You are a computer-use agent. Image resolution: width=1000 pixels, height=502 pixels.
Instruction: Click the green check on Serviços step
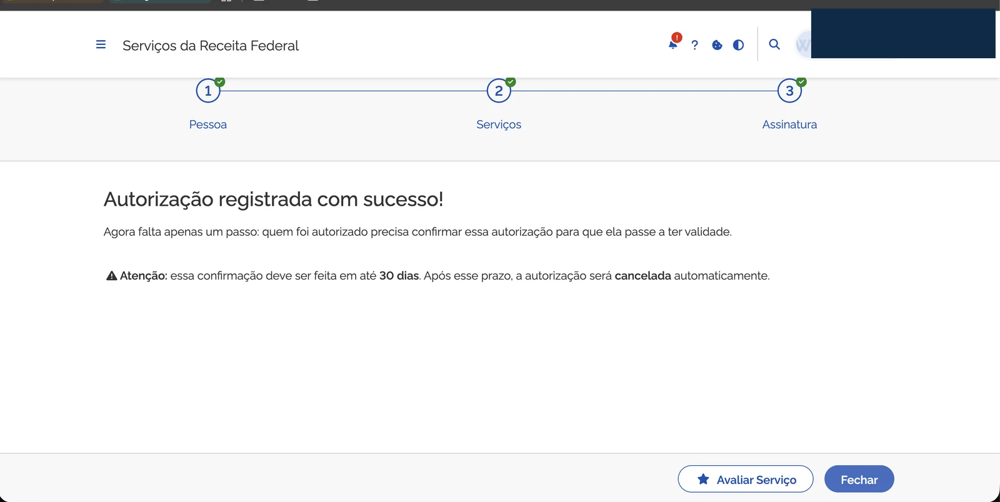coord(510,80)
